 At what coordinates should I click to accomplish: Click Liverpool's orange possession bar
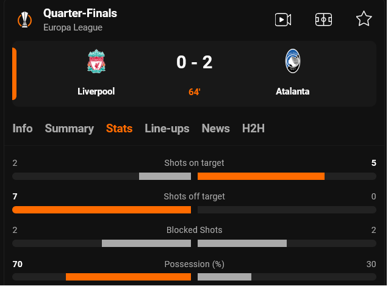128,277
